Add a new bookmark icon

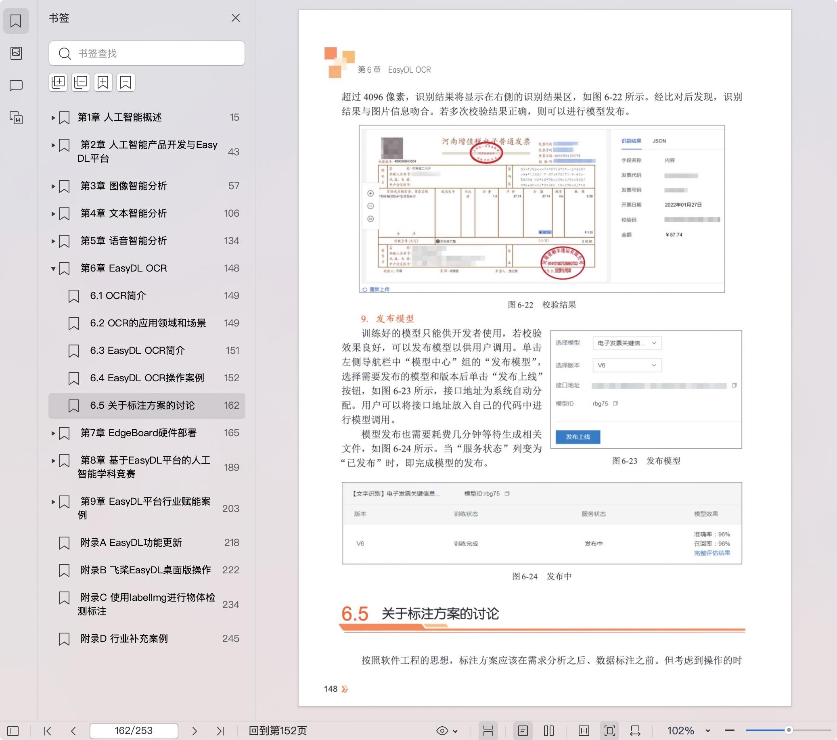click(103, 82)
